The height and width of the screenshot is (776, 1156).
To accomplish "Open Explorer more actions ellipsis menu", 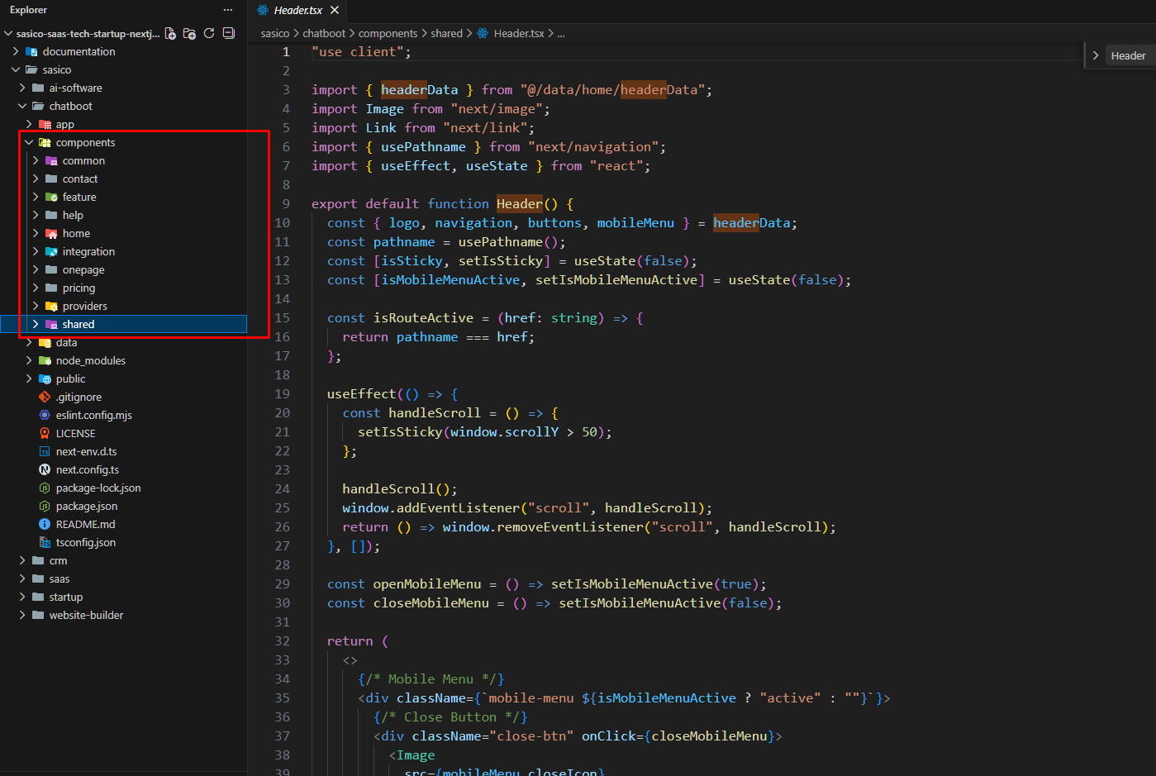I will [x=228, y=10].
